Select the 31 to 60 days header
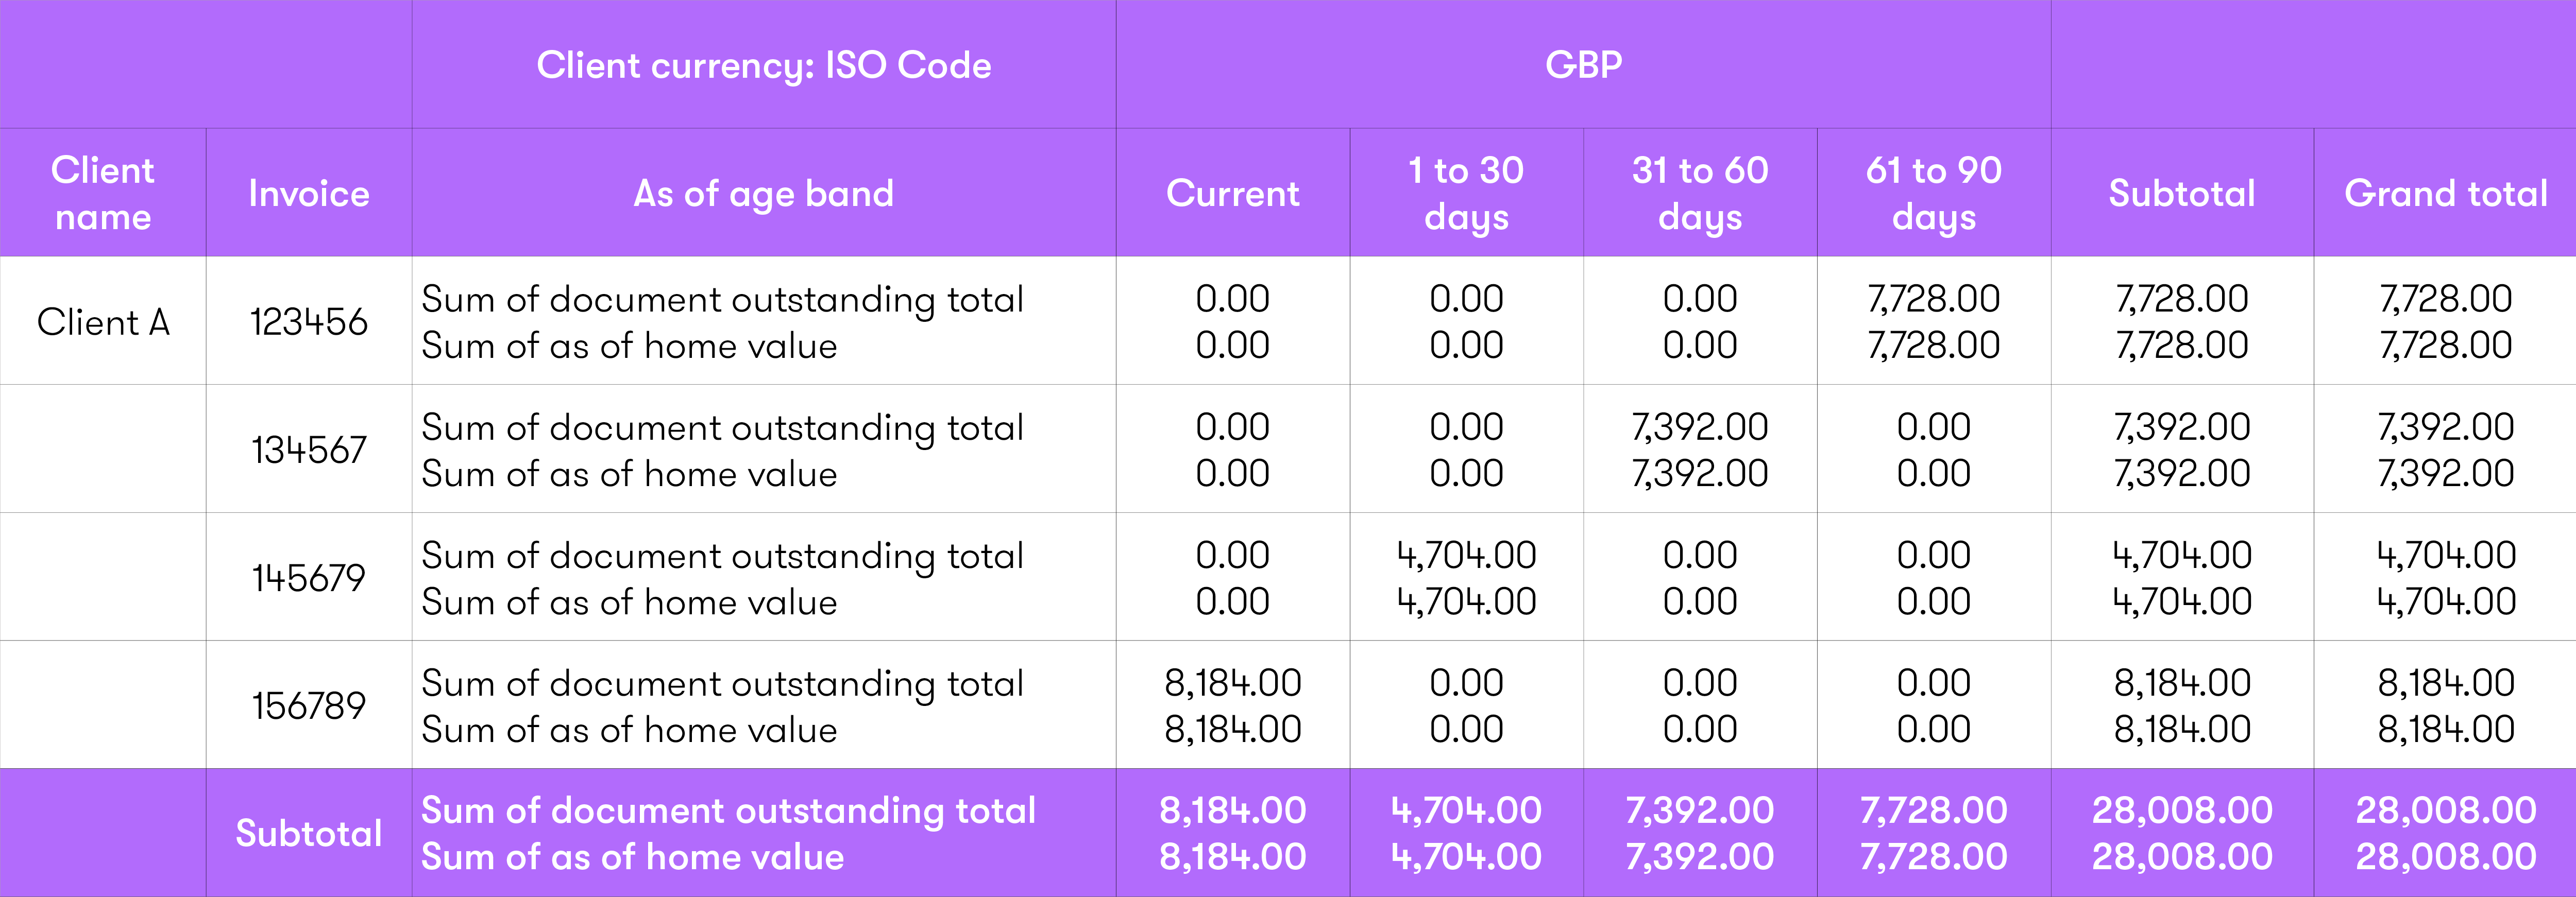Image resolution: width=2576 pixels, height=897 pixels. [x=1700, y=193]
